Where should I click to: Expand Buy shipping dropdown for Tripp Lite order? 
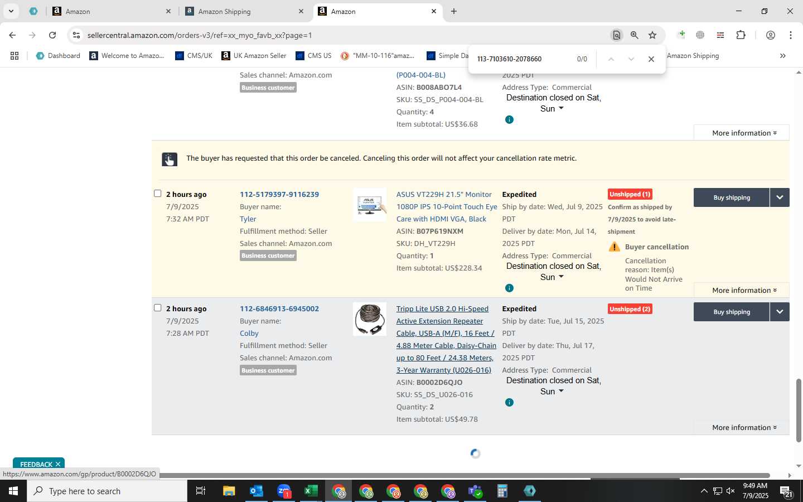[780, 312]
